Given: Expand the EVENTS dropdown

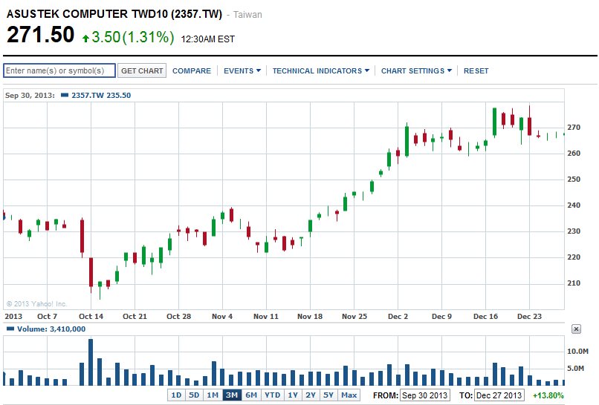Looking at the screenshot, I should [x=242, y=70].
